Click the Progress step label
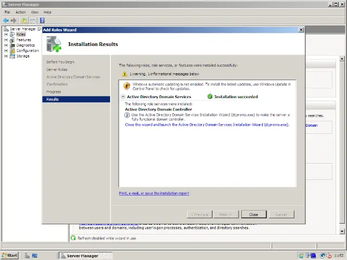 pyautogui.click(x=54, y=92)
